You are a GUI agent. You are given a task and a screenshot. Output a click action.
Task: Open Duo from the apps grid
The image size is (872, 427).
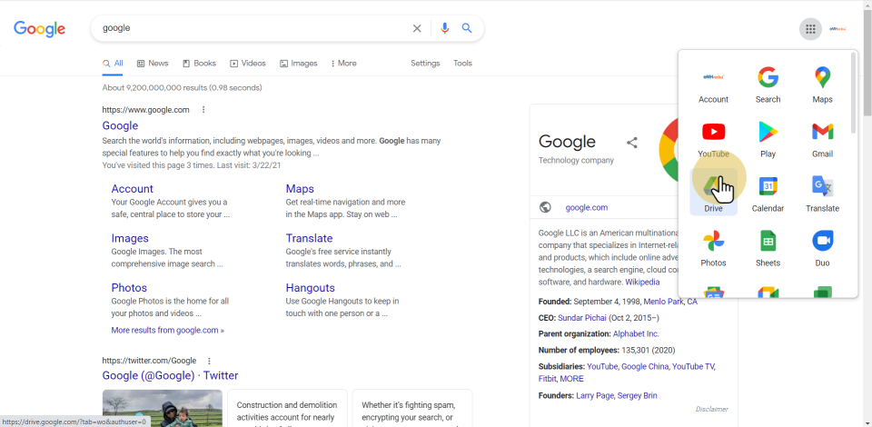click(x=822, y=249)
